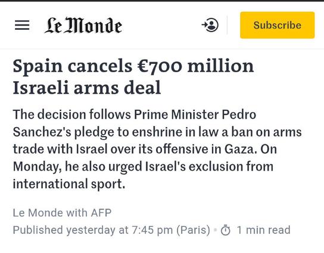Open the sign-in account icon
This screenshot has width=324, height=253.
(210, 25)
